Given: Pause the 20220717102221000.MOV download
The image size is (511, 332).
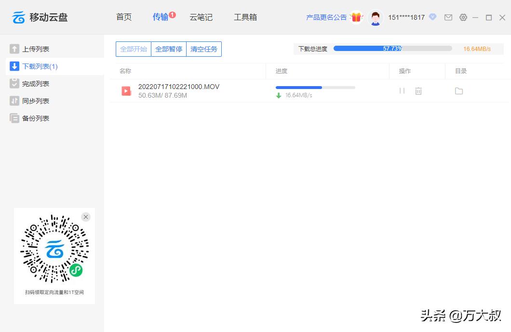Looking at the screenshot, I should pyautogui.click(x=402, y=90).
